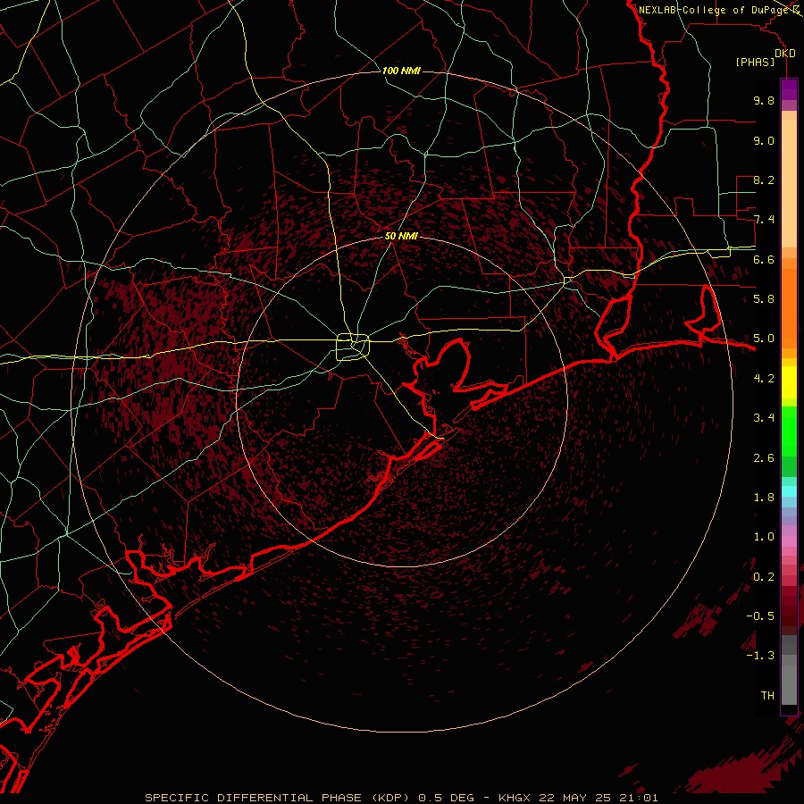Click the 3.4 color scale label

coord(764,418)
